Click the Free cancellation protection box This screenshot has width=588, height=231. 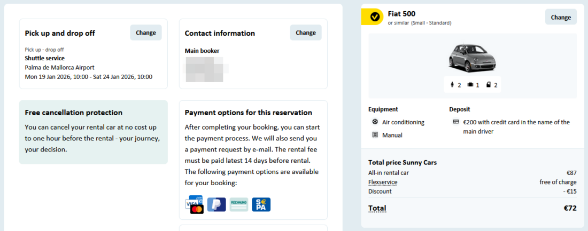pyautogui.click(x=93, y=132)
